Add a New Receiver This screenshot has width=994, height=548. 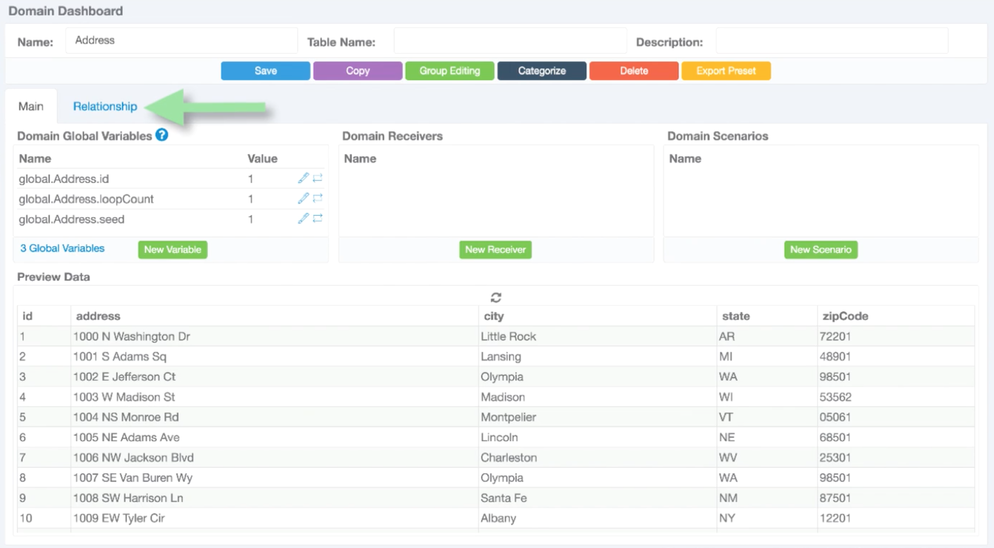coord(495,250)
